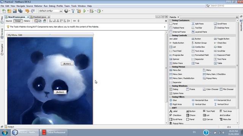
Task: Click the globe browser icon in toolbar
Action: (x=66, y=11)
